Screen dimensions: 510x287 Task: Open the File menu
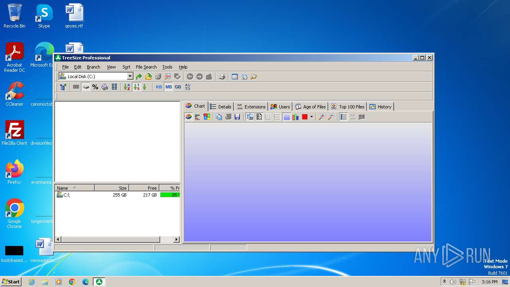65,67
